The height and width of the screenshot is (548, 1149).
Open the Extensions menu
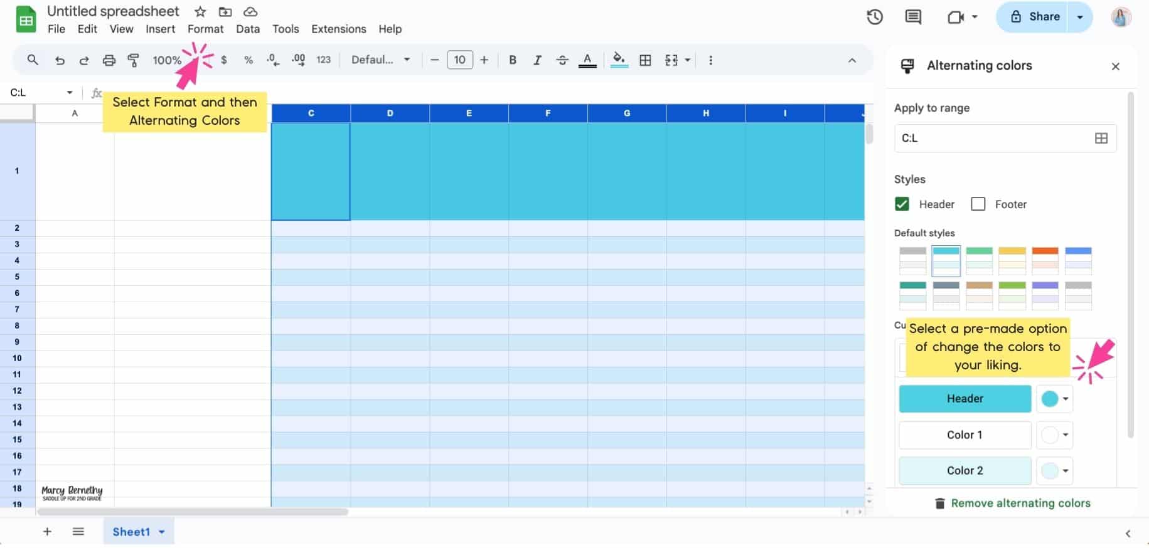[339, 29]
